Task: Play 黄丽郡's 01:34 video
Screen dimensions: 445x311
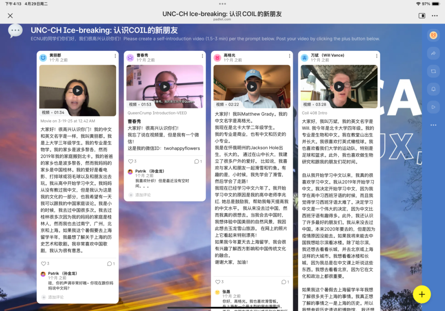Action: coord(77,91)
